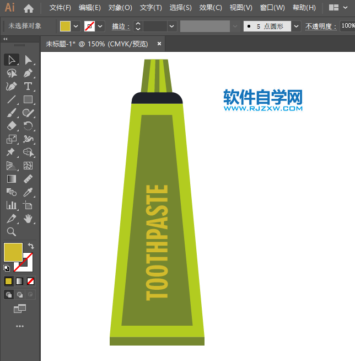Viewport: 355px width, 361px height.
Task: Open the 效果(C) menu
Action: click(x=211, y=8)
